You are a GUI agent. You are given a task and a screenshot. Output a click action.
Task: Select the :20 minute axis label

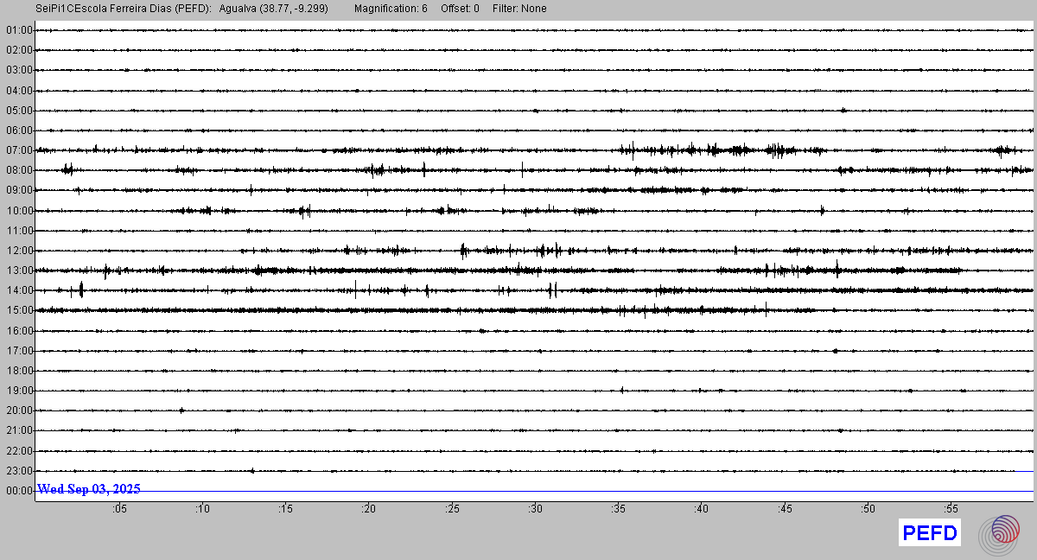pyautogui.click(x=369, y=510)
